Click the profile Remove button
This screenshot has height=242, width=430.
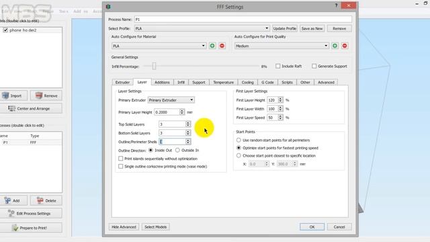339,28
